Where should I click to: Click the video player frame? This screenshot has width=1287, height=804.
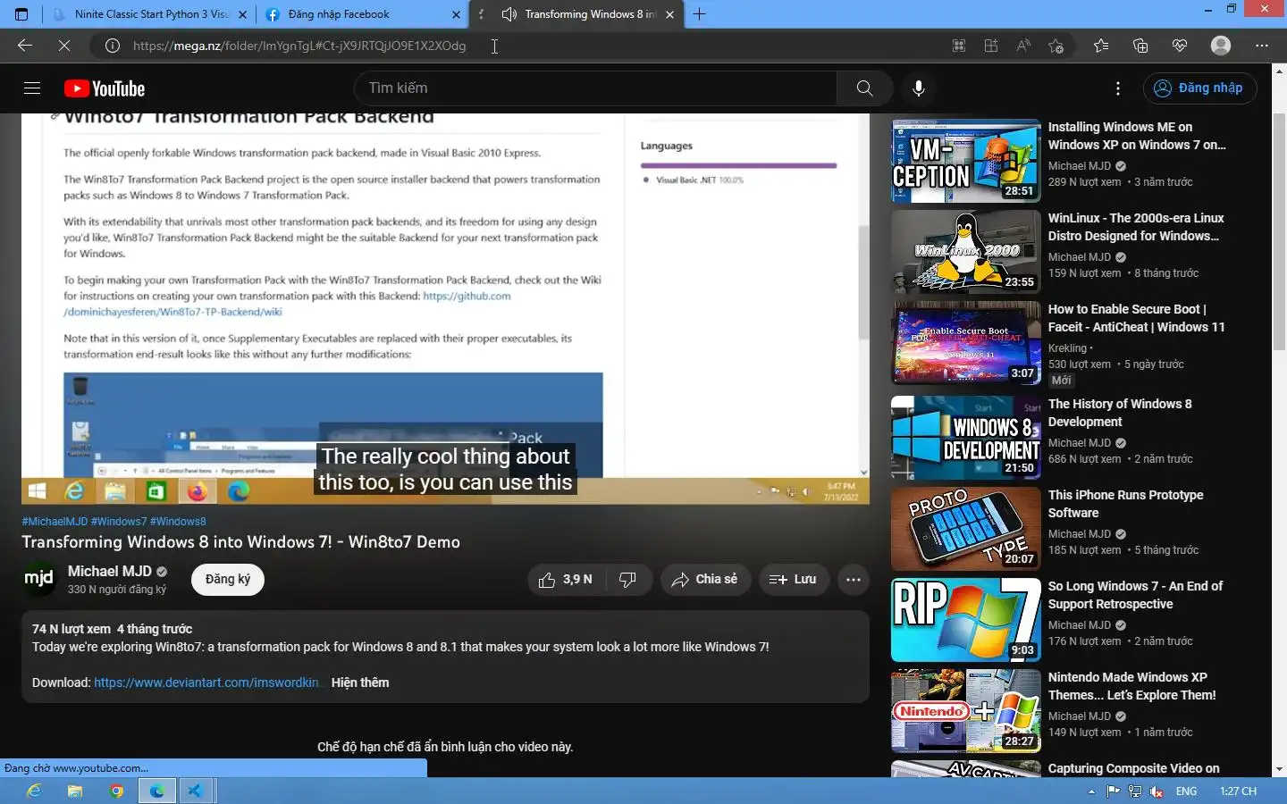point(445,308)
